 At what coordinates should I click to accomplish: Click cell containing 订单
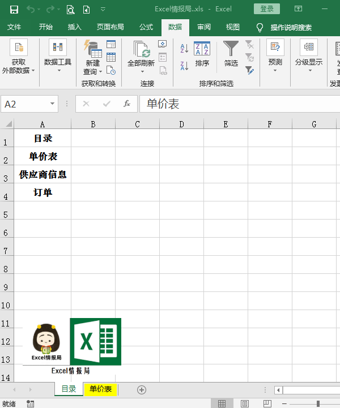pos(42,192)
